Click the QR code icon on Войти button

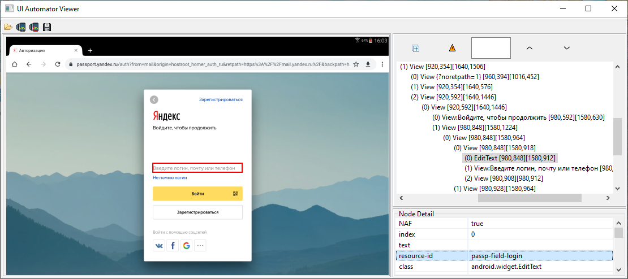235,194
